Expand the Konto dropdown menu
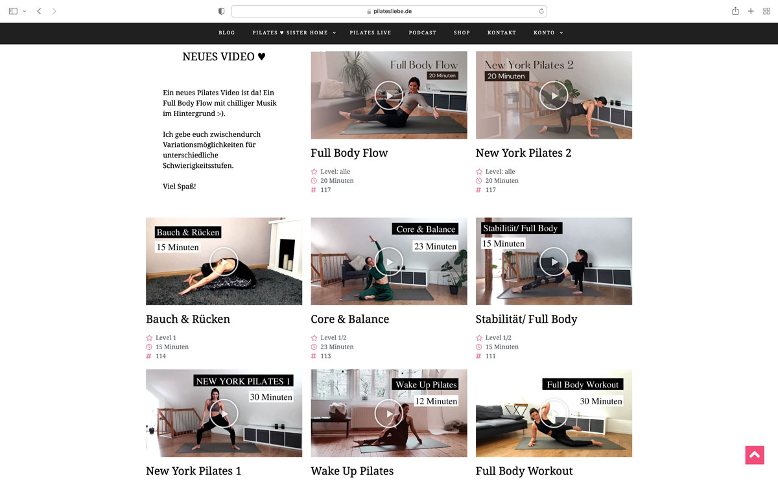Screen dimensions: 778x486 click(x=548, y=32)
